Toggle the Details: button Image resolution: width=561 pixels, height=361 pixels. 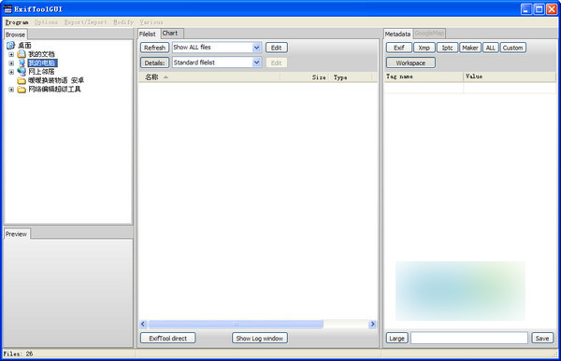(x=154, y=62)
